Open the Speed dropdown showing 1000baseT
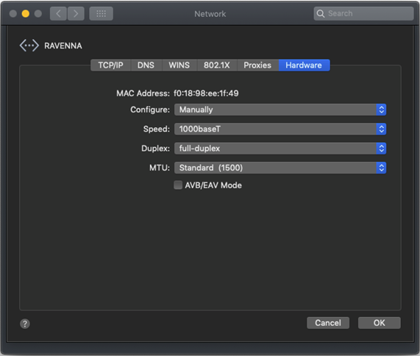 (x=280, y=129)
